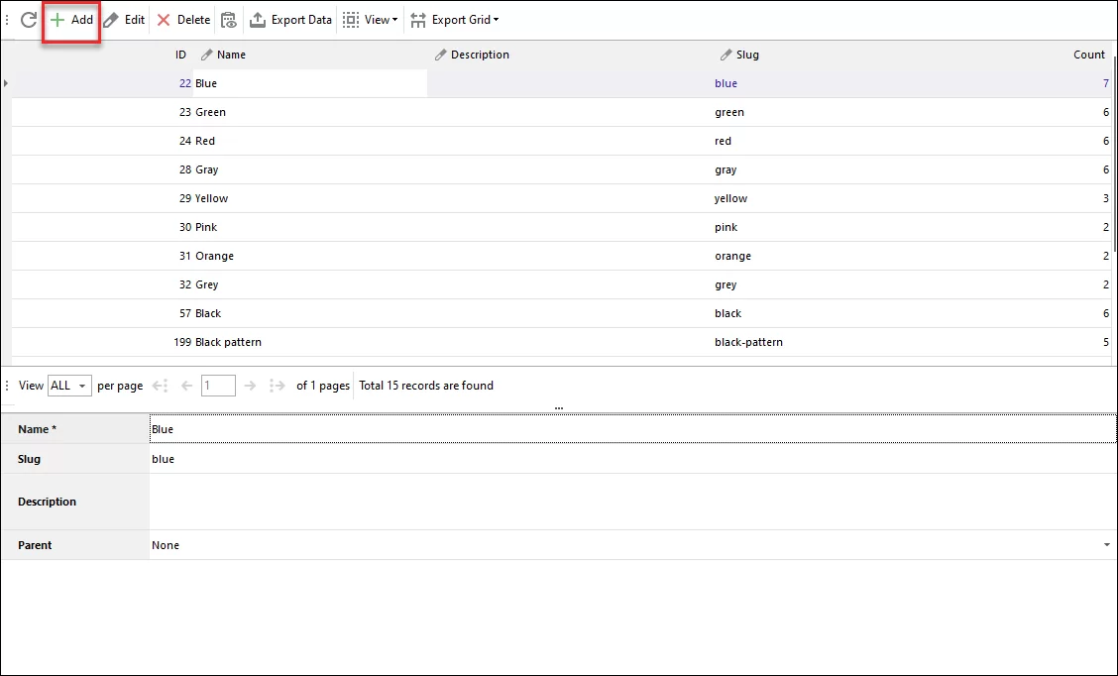Viewport: 1118px width, 676px height.
Task: Click the Export Data toolbar button
Action: [x=290, y=20]
